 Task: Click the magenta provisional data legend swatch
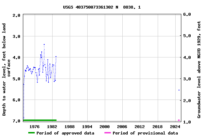tap(108, 133)
